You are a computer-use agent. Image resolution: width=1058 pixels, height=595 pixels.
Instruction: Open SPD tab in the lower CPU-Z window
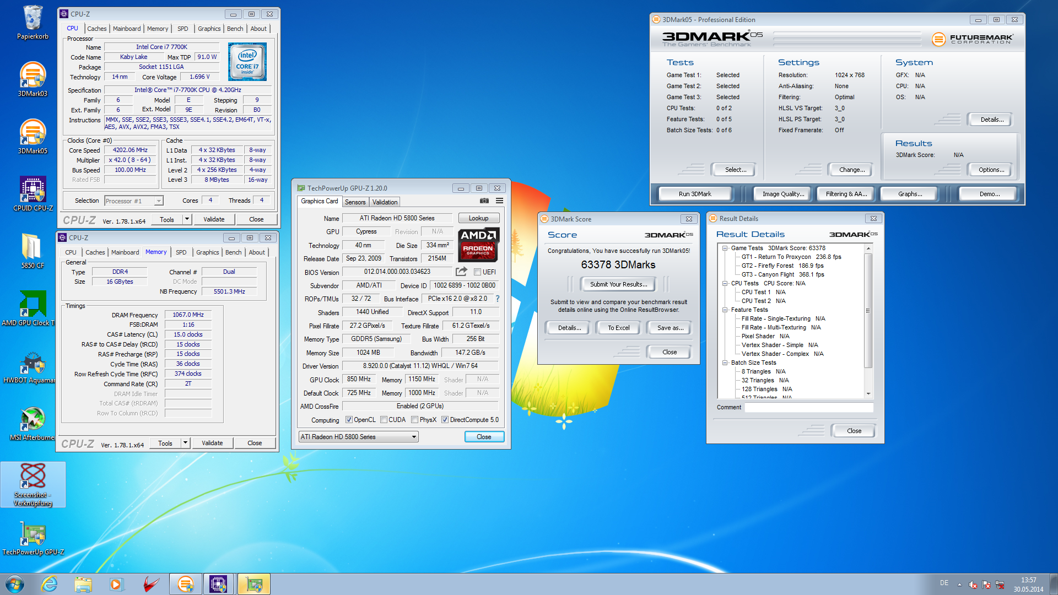tap(181, 252)
